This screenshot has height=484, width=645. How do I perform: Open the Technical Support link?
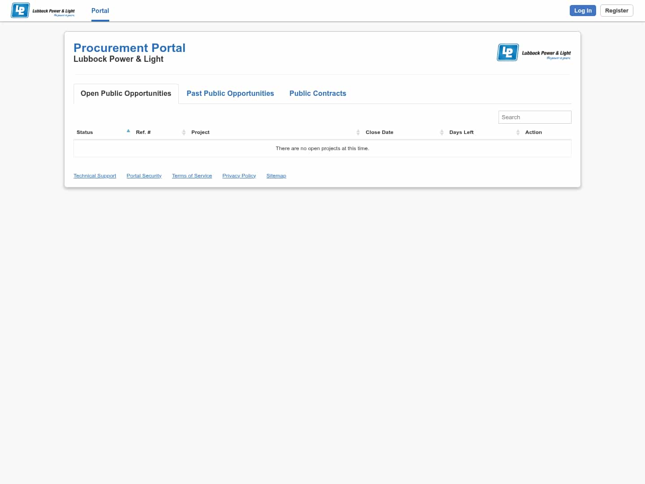tap(95, 176)
